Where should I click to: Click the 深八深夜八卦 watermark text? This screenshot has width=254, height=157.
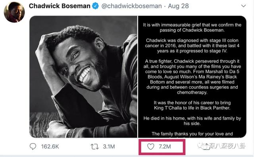227,146
